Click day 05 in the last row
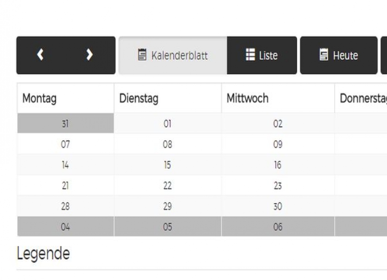Viewport: 387px width, 280px height. 167,227
